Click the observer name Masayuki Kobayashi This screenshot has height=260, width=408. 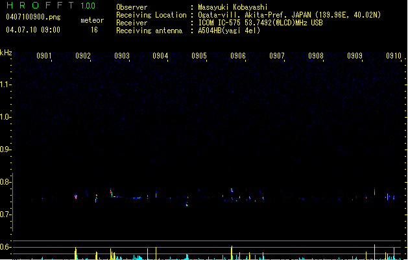pyautogui.click(x=233, y=7)
